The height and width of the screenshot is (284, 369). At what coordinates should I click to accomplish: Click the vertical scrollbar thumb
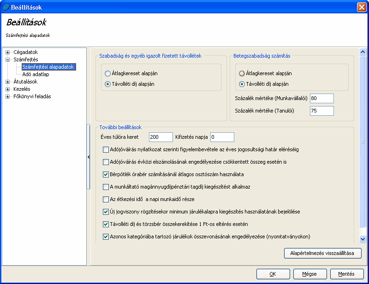pyautogui.click(x=363, y=142)
